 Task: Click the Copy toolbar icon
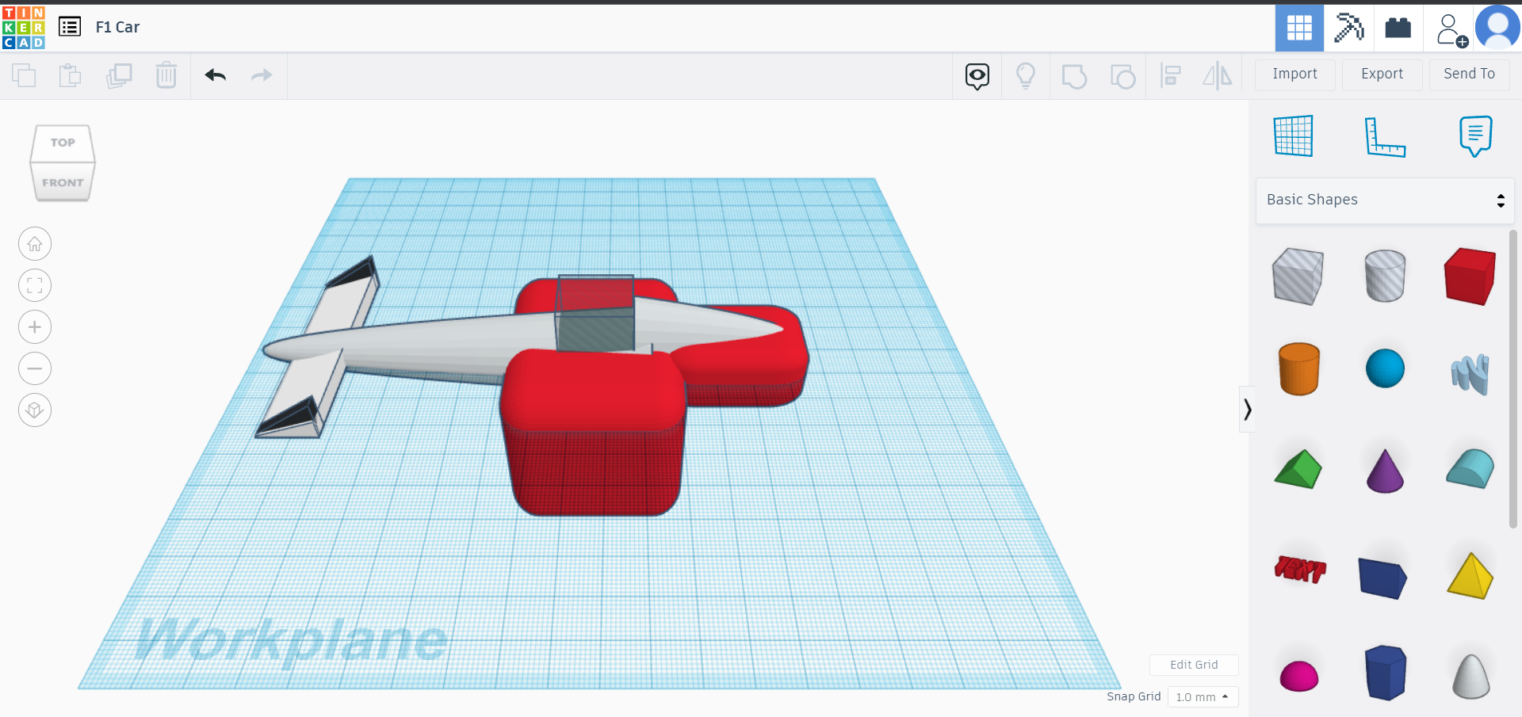tap(24, 75)
